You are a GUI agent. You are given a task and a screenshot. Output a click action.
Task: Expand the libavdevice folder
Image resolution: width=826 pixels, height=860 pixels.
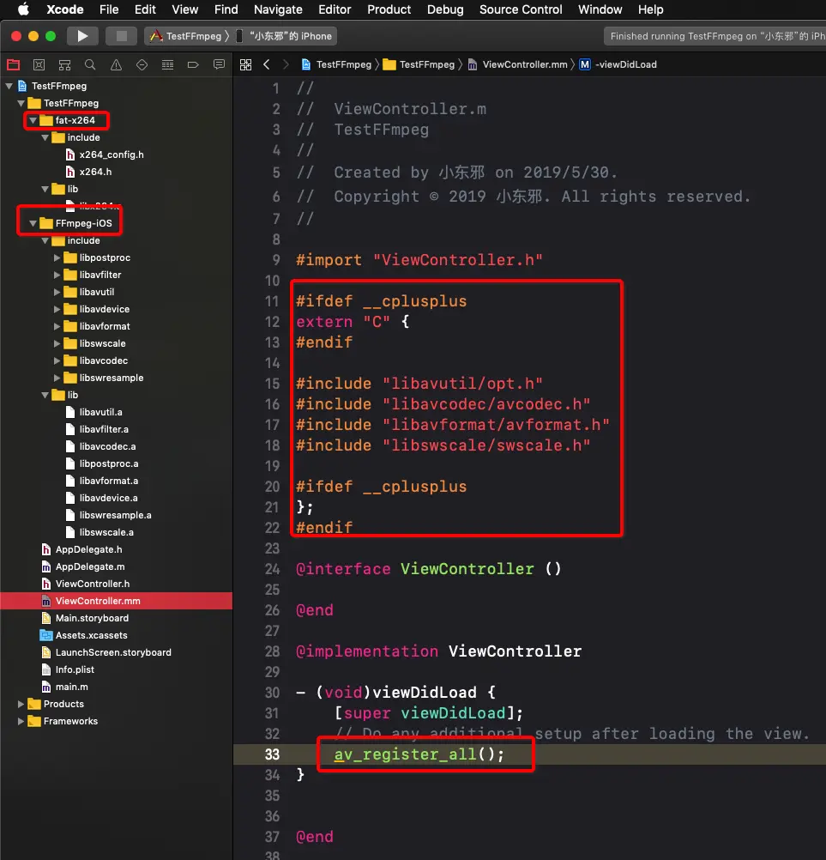click(x=57, y=309)
